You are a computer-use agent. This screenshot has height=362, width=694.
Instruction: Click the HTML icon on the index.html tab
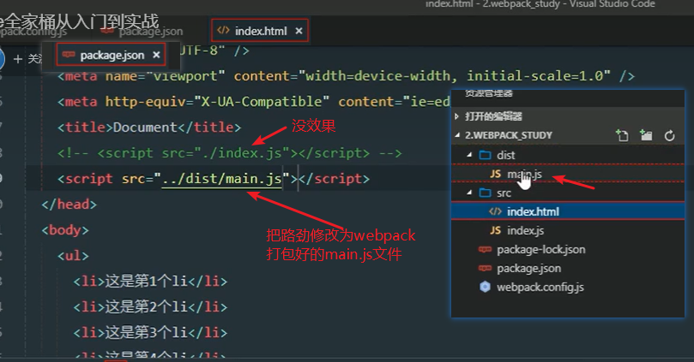(x=223, y=31)
